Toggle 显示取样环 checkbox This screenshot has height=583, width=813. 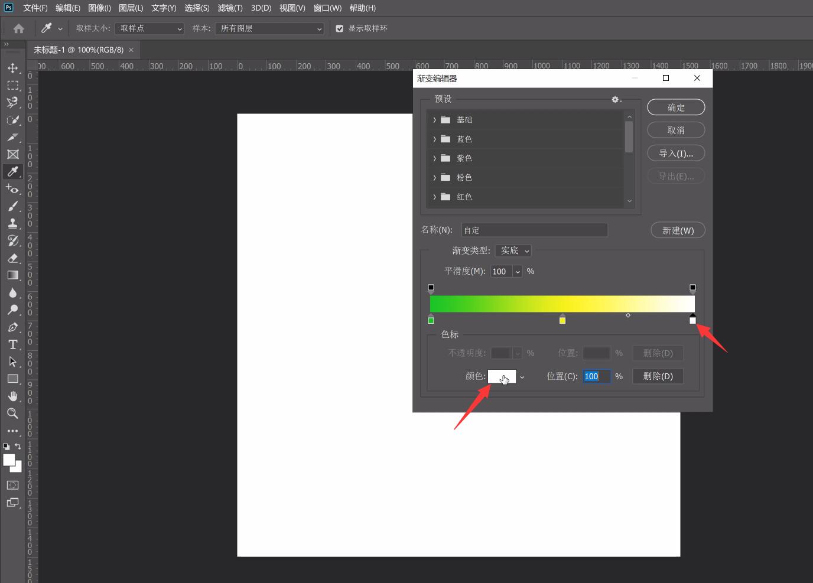pos(340,28)
